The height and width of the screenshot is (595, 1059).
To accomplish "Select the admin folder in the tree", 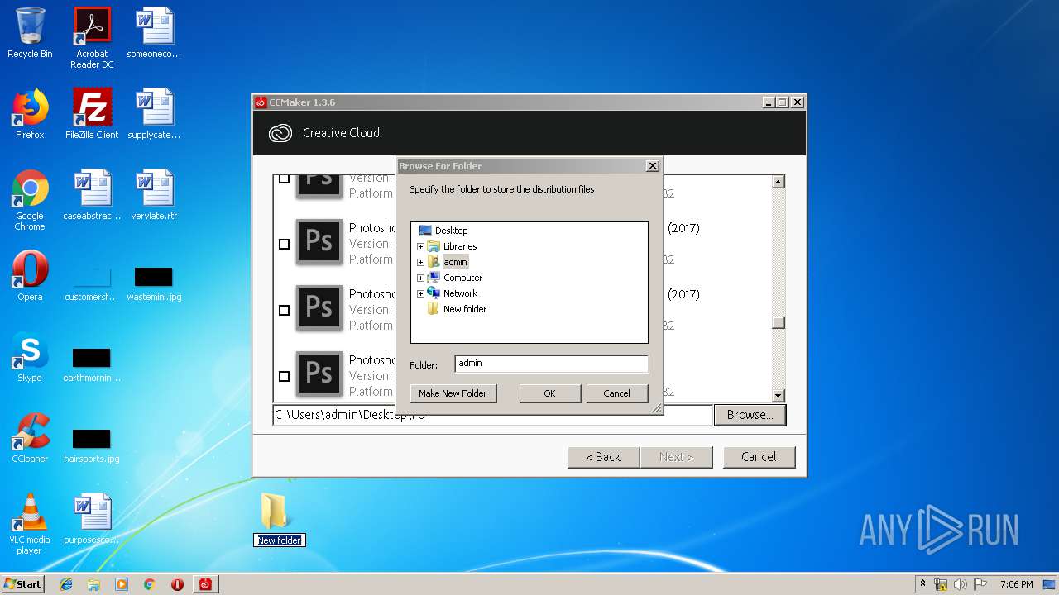I will [x=455, y=262].
